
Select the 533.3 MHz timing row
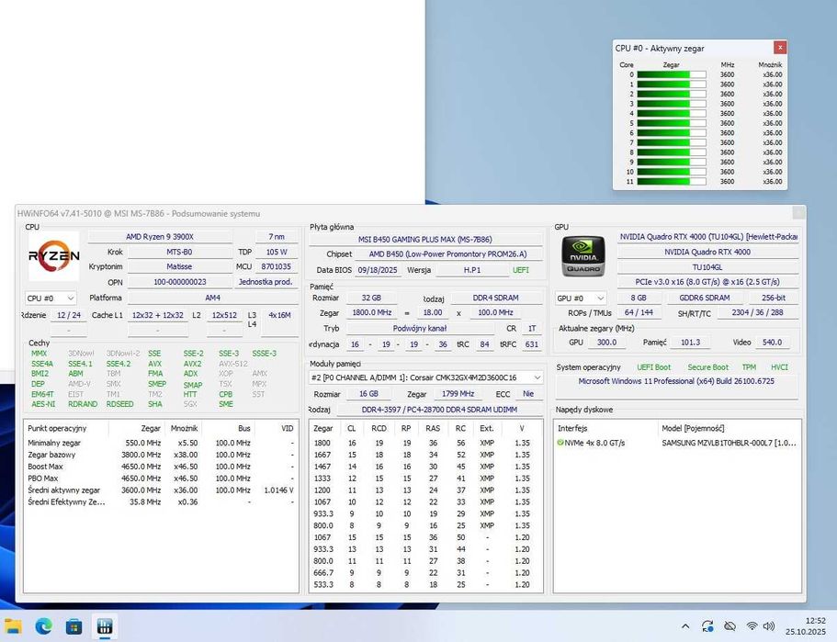point(425,584)
